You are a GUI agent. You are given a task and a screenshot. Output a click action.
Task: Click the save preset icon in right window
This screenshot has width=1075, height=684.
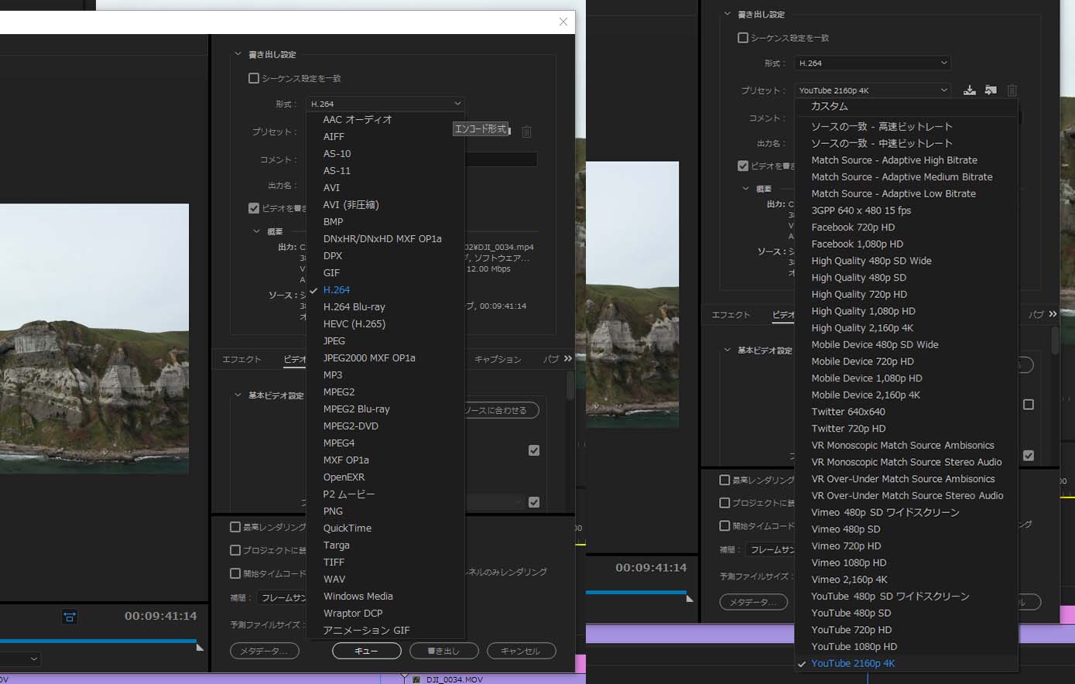coord(969,91)
